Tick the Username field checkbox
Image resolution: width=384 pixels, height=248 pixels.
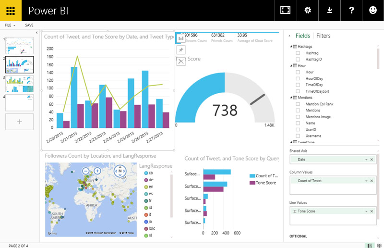coord(298,136)
